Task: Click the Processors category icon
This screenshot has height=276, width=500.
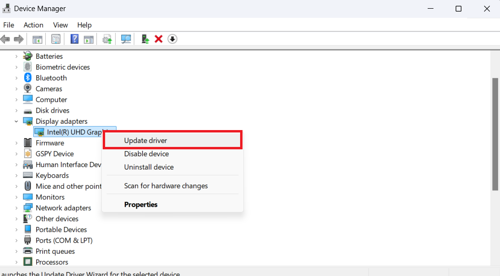Action: [x=28, y=262]
